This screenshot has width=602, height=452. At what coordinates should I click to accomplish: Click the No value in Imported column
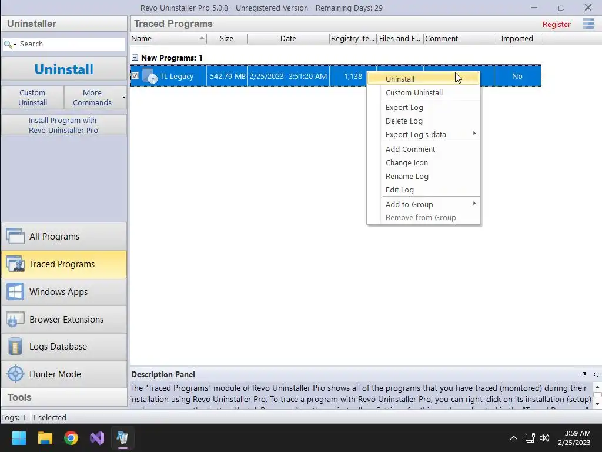point(517,76)
